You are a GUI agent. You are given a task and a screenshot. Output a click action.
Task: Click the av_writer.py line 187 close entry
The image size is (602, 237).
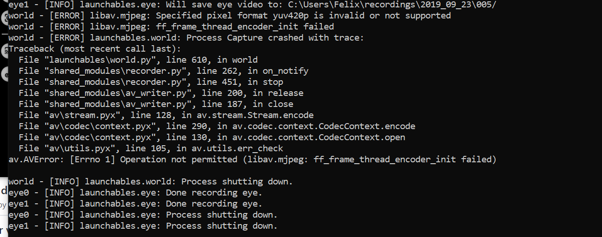[x=156, y=104]
